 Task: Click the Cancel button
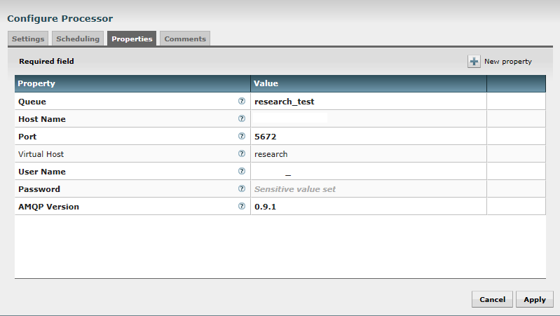[492, 299]
